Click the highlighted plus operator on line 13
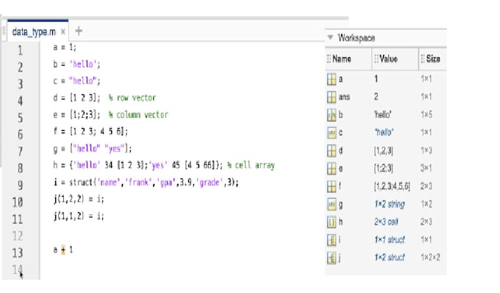The image size is (500, 293). 63,250
